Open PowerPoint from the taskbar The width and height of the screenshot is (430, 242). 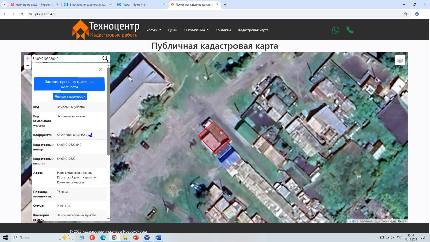[136, 238]
